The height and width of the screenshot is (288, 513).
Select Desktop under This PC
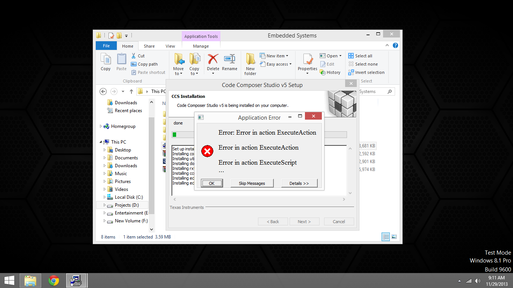tap(119, 150)
